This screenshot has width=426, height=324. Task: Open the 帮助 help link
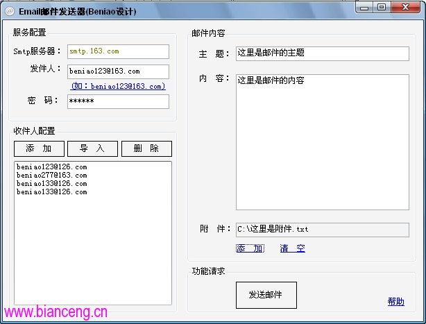point(396,302)
